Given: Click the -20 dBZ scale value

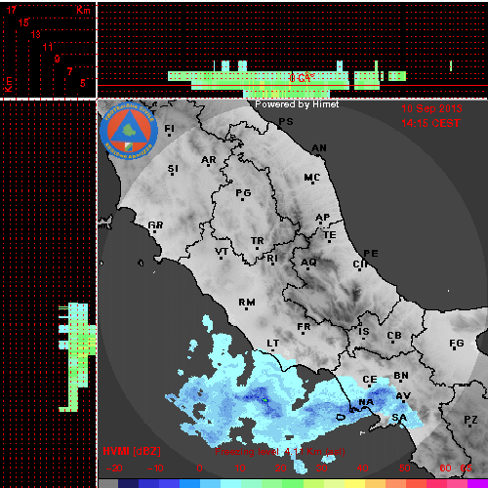Looking at the screenshot, I should [114, 468].
